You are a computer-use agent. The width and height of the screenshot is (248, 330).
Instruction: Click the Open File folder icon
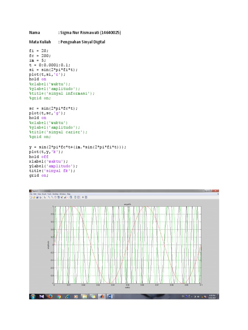click(x=34, y=197)
